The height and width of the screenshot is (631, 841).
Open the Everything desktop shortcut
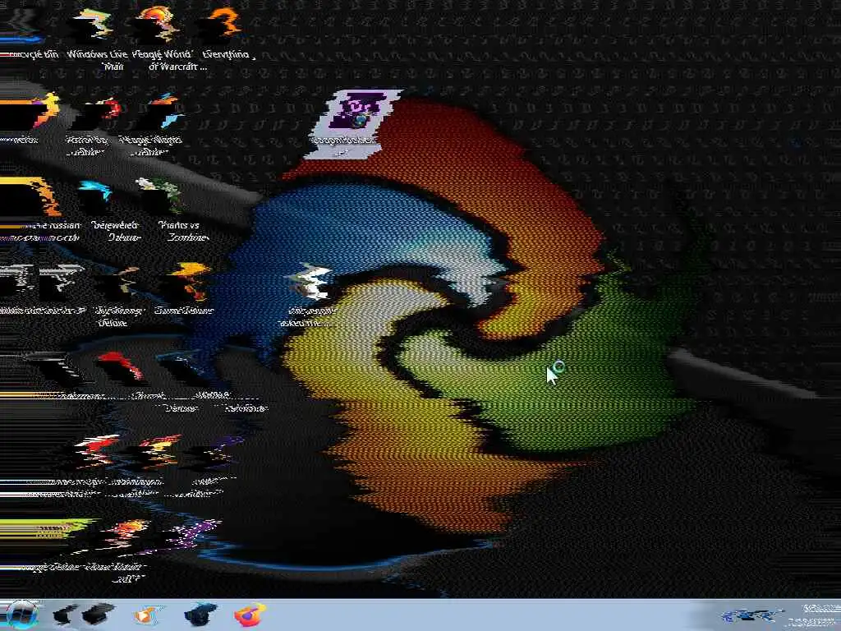coord(226,33)
